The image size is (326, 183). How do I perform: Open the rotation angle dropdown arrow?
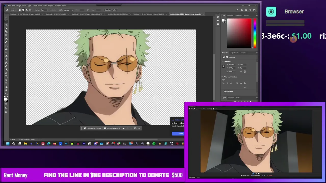coord(235,72)
